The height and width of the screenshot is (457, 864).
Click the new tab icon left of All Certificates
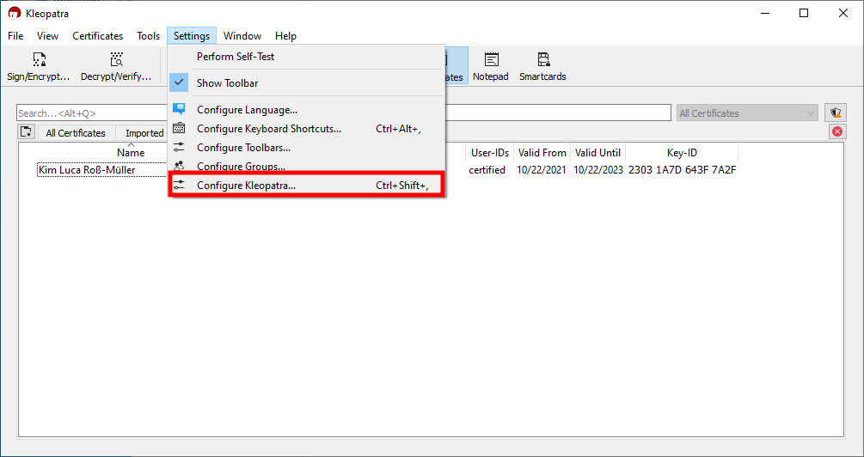(x=27, y=132)
